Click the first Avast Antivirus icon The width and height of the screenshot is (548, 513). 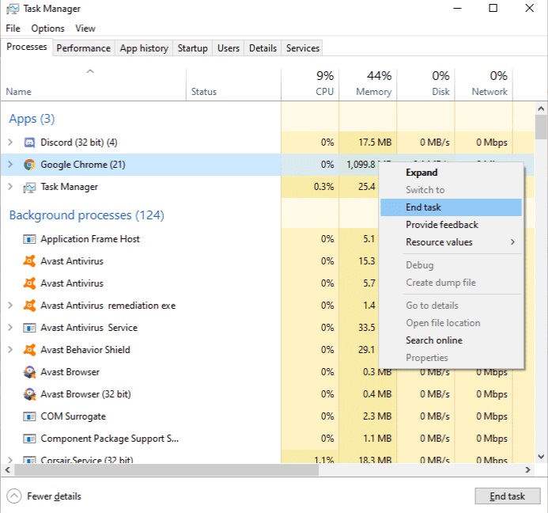[x=29, y=261]
